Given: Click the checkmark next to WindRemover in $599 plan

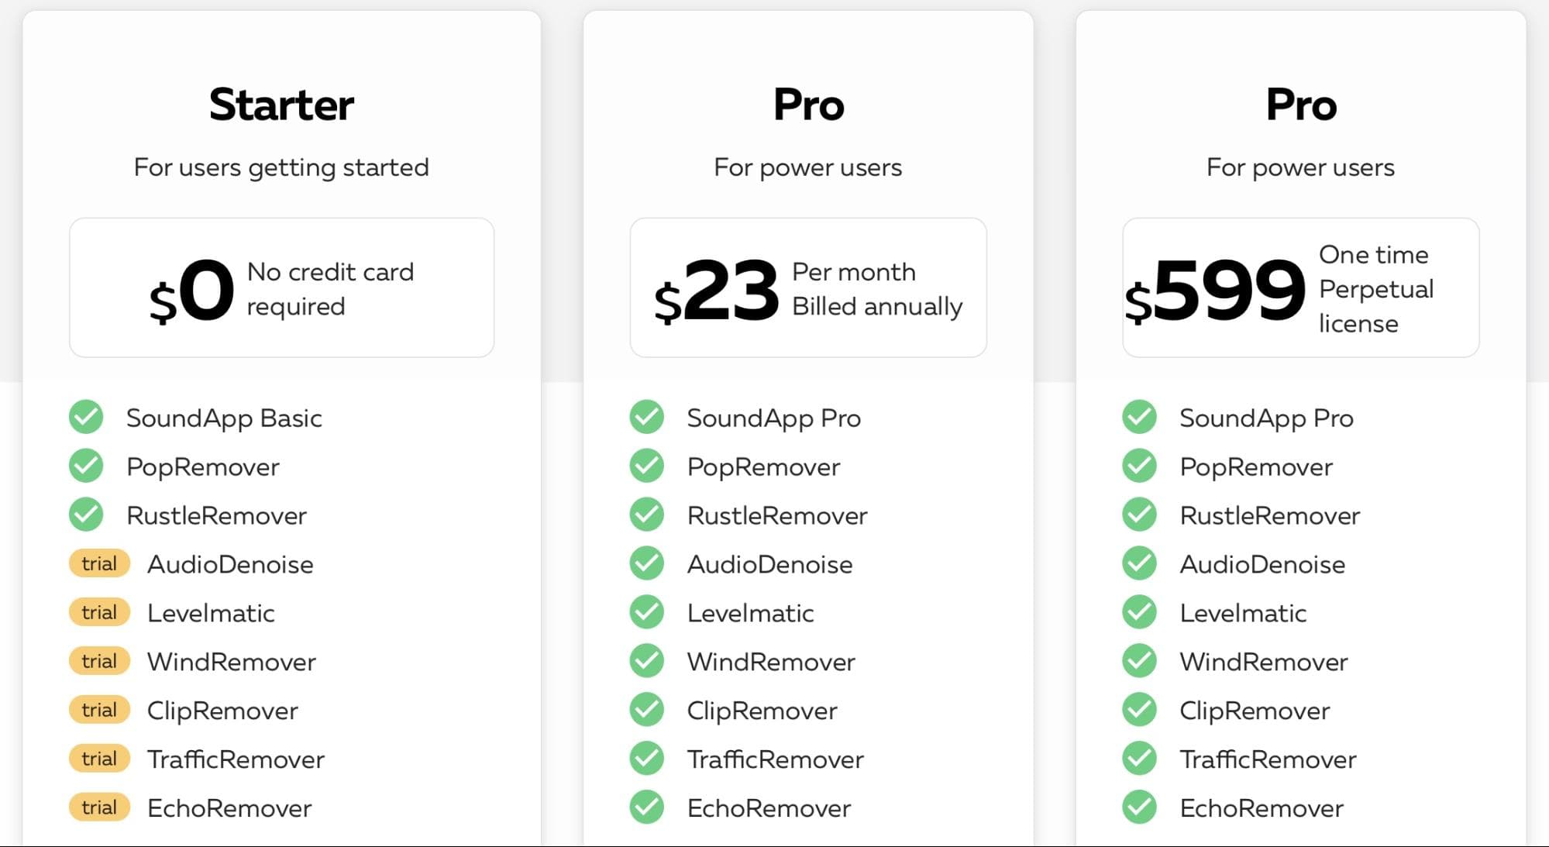Looking at the screenshot, I should tap(1140, 661).
